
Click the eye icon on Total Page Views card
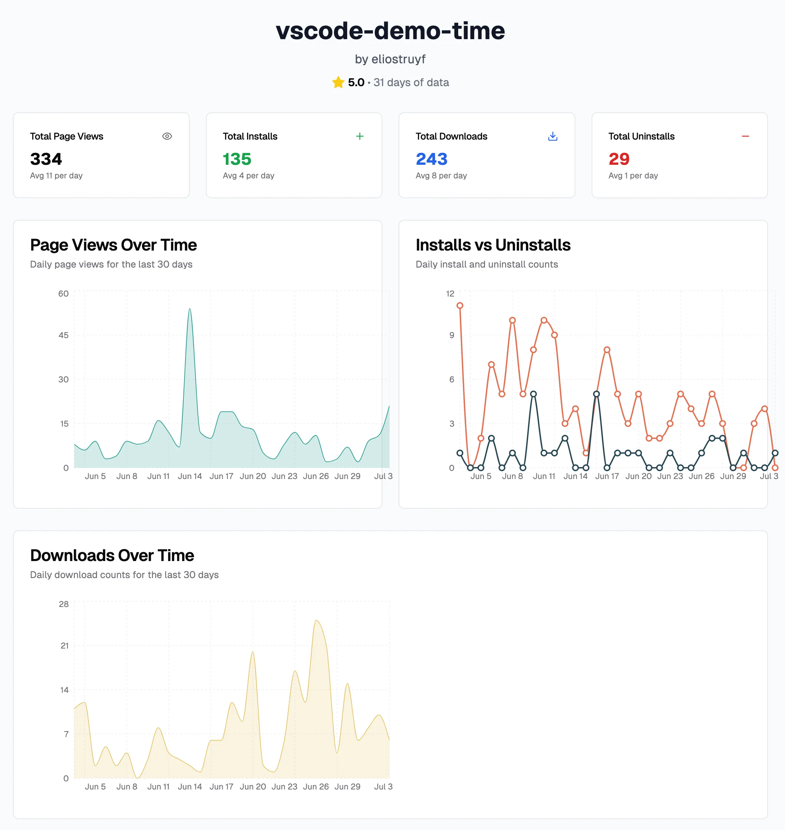click(167, 136)
